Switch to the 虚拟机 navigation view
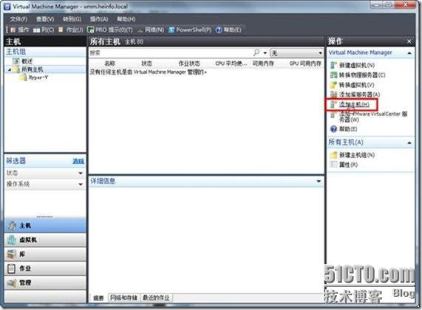The height and width of the screenshot is (310, 422). (x=45, y=240)
